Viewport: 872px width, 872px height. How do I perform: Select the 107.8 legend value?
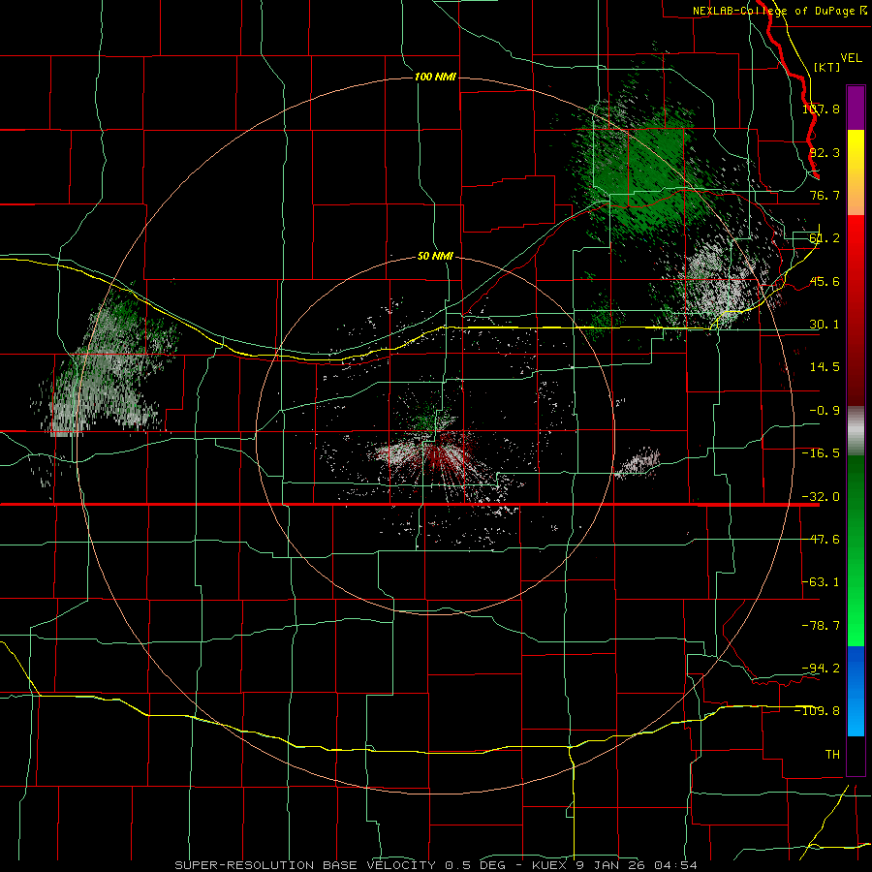[x=821, y=109]
